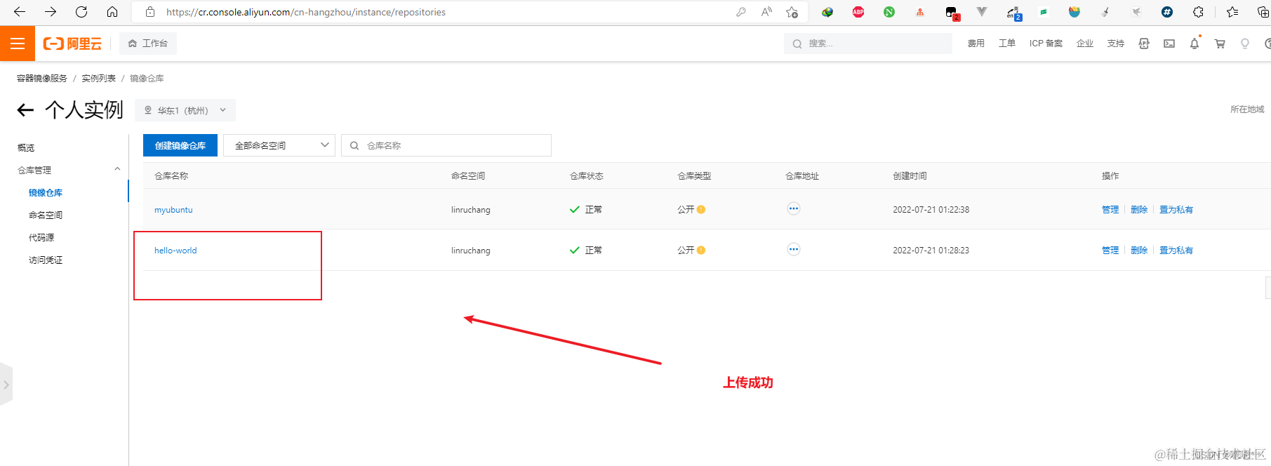The height and width of the screenshot is (466, 1271).
Task: Click the top search box
Action: [x=867, y=44]
